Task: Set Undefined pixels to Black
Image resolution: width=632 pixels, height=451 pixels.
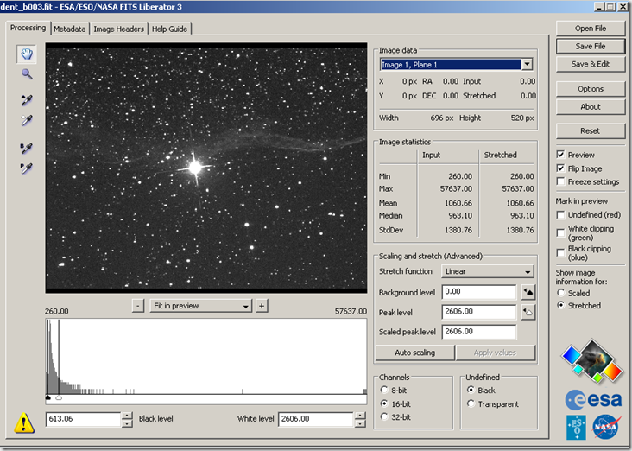Action: 471,390
